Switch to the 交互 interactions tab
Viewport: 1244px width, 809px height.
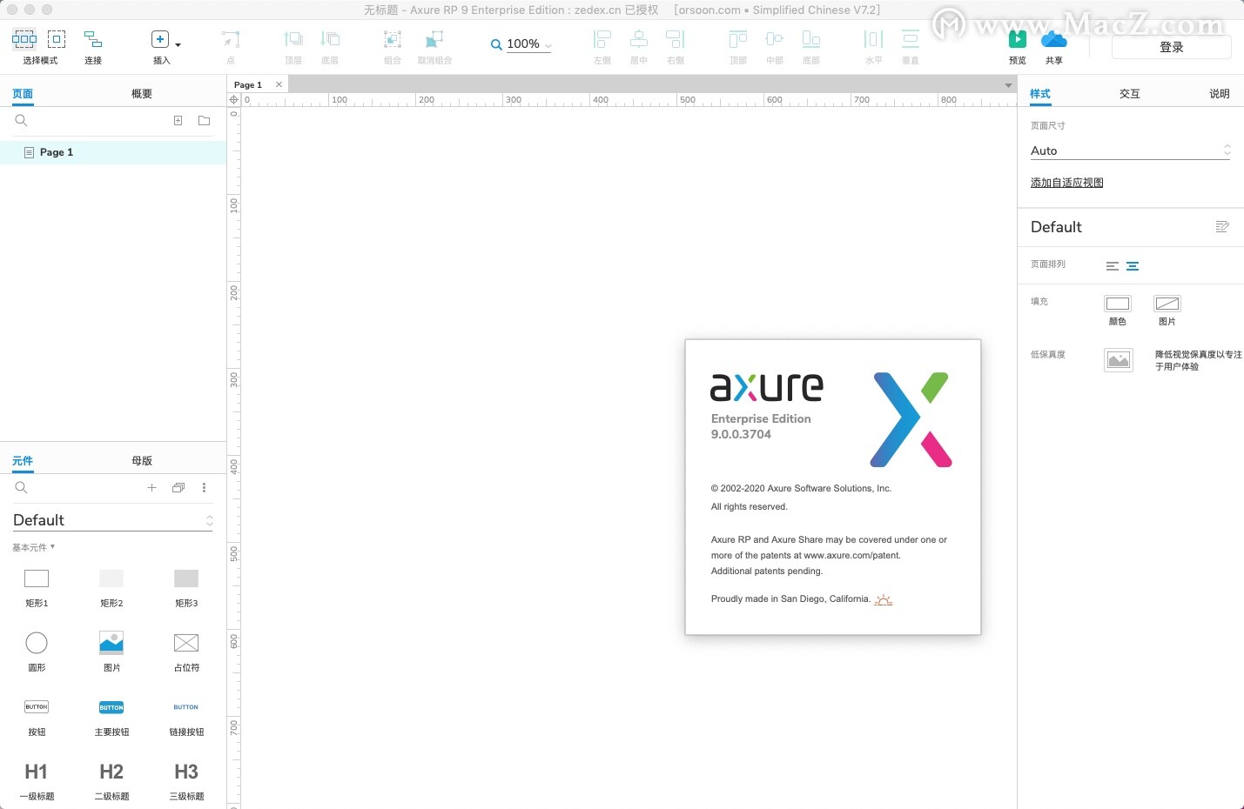pyautogui.click(x=1130, y=94)
